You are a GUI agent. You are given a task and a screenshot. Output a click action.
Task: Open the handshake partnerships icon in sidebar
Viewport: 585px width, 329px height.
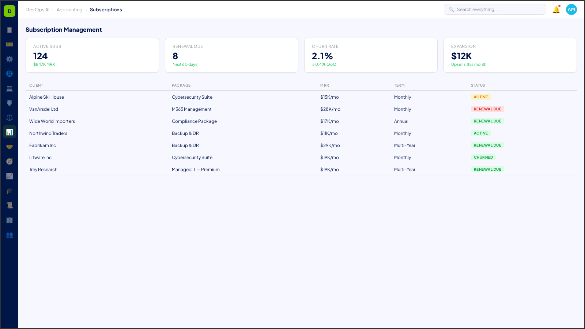(x=9, y=147)
